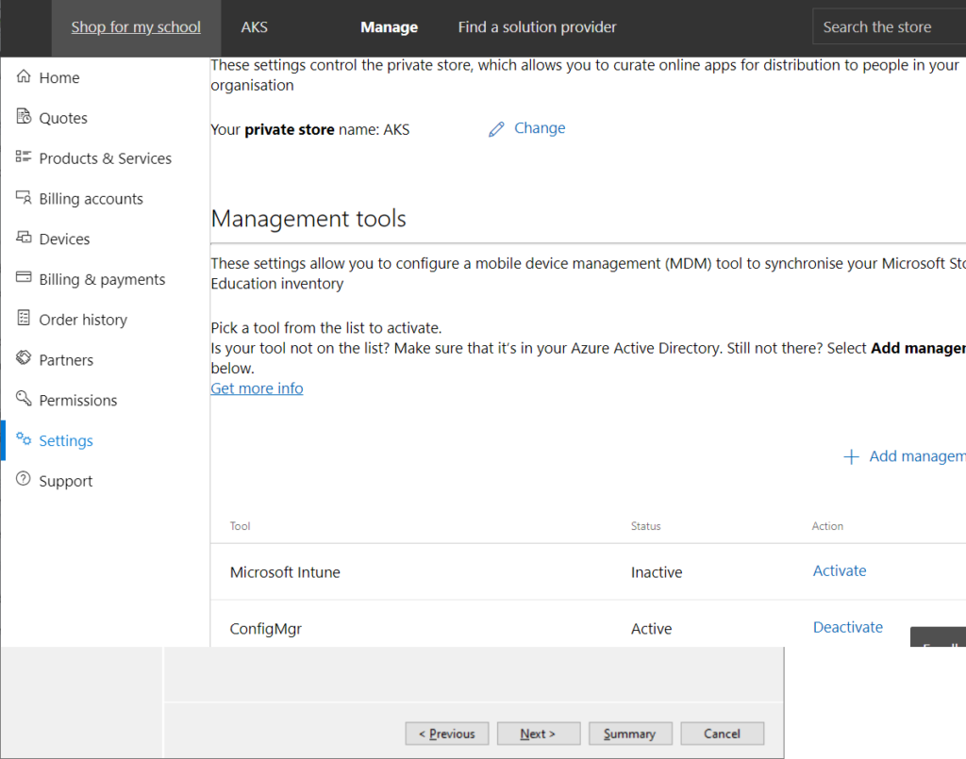The image size is (966, 759).
Task: Click the Order history icon
Action: click(x=25, y=320)
